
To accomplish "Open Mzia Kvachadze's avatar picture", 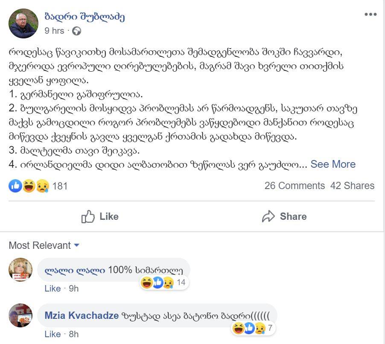I will [x=20, y=315].
